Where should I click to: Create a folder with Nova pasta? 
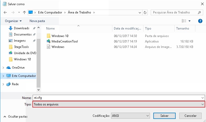point(37,21)
